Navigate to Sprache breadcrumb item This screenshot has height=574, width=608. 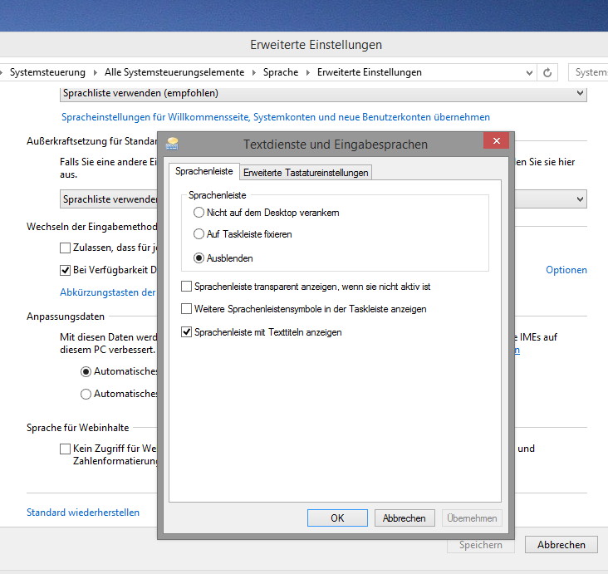pos(281,72)
